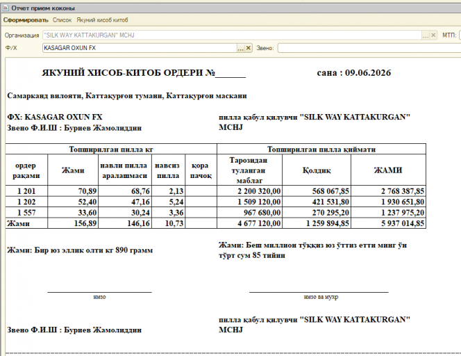Select the навсиз пилла column header
Image resolution: width=461 pixels, height=356 pixels.
pyautogui.click(x=168, y=170)
